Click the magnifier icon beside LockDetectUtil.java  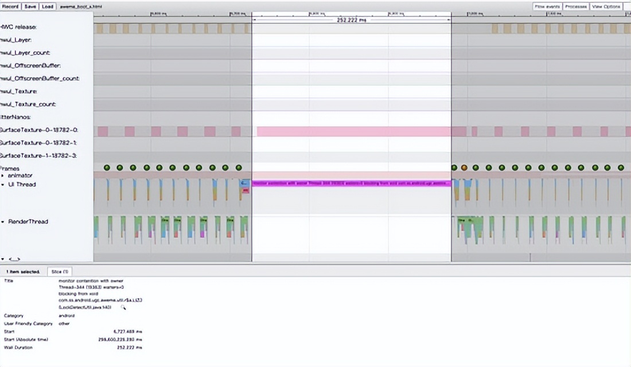[123, 307]
